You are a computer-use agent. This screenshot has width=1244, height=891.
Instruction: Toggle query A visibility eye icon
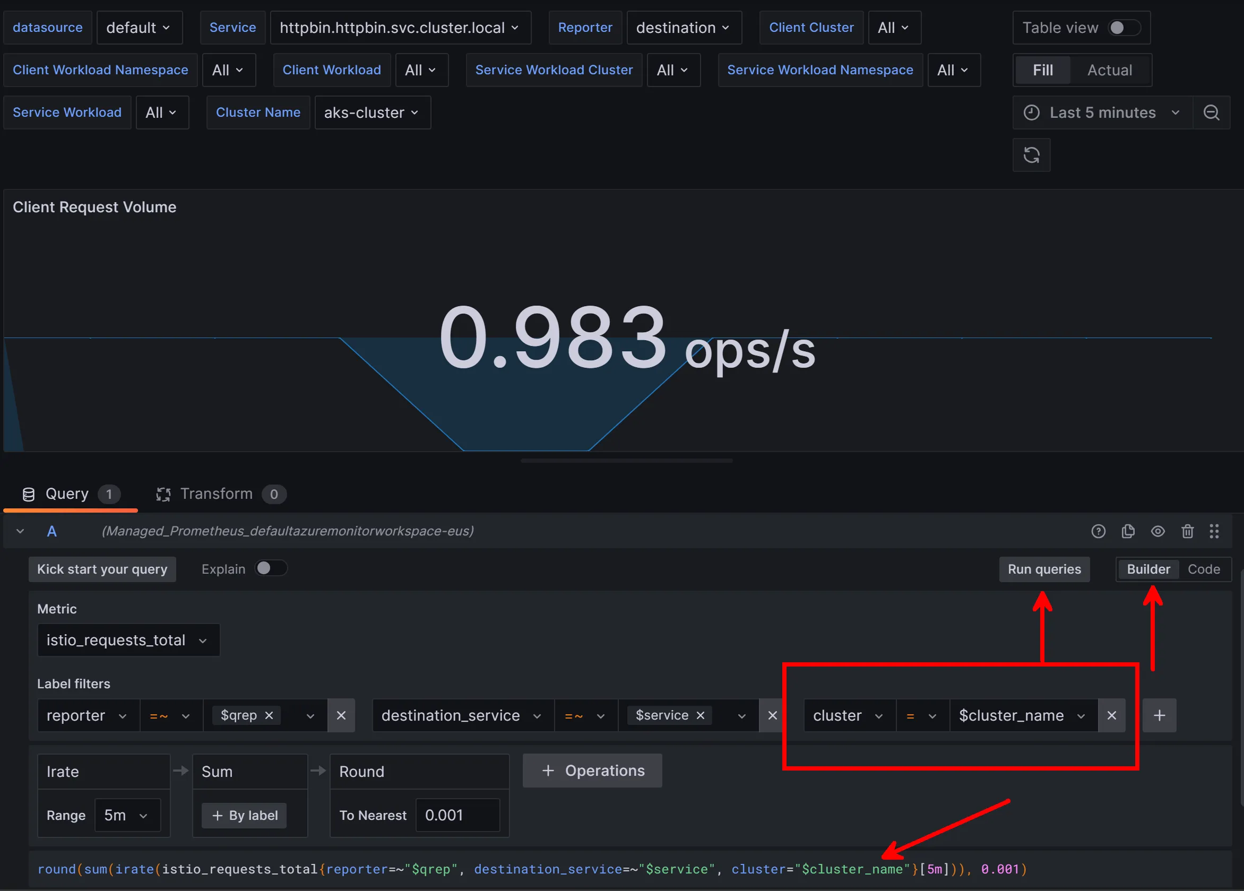coord(1157,531)
